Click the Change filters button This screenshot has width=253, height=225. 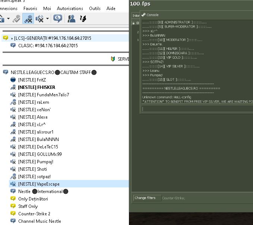(x=147, y=198)
